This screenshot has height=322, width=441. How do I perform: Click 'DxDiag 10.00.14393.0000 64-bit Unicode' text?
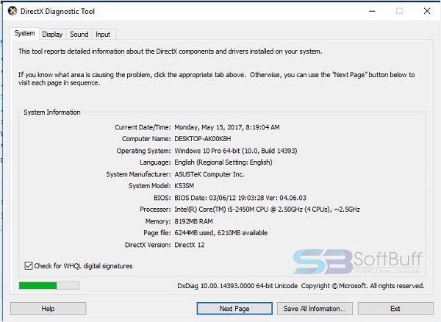237,286
